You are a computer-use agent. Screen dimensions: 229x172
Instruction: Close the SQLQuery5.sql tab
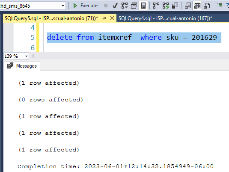pos(112,18)
